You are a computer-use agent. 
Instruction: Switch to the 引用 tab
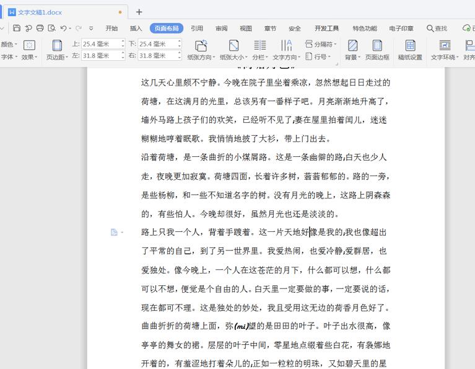pos(196,29)
